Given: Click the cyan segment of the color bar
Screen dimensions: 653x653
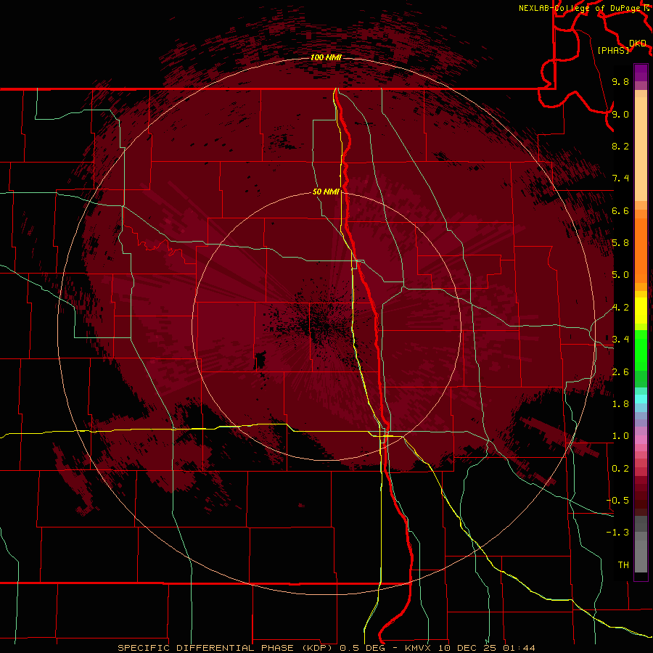Looking at the screenshot, I should (641, 398).
